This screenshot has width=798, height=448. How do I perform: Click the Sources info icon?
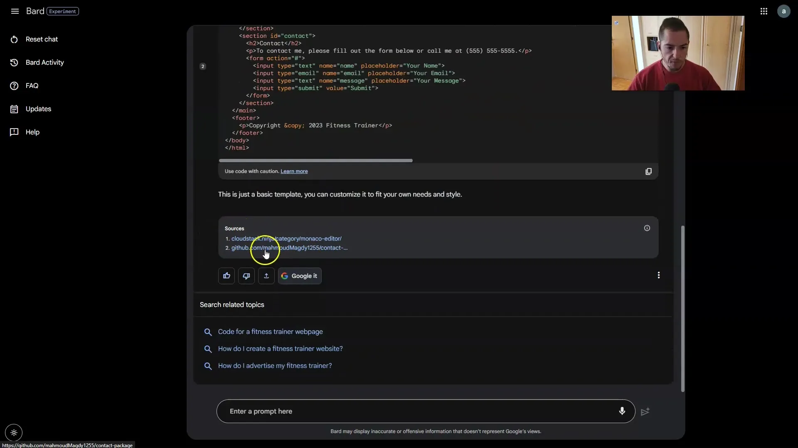coord(647,228)
